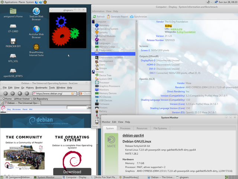
Task: Click URL field showing debian.org address
Action: pos(55,94)
